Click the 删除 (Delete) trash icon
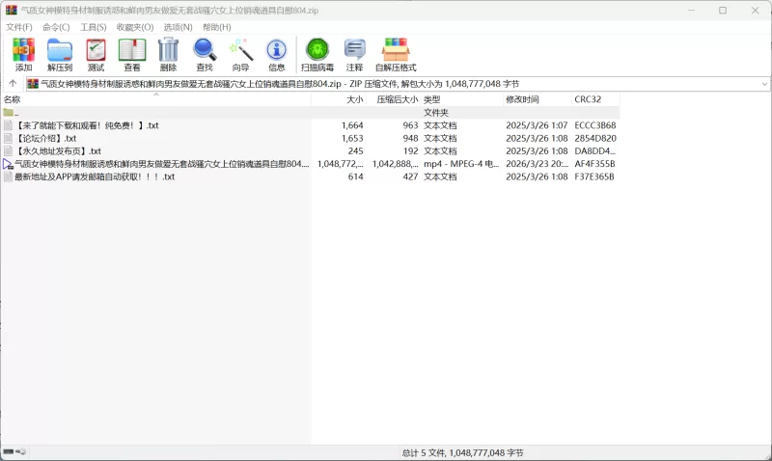This screenshot has width=772, height=461. click(x=168, y=55)
